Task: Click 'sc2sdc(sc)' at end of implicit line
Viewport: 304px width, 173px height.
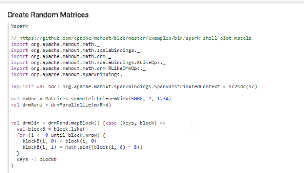Action: pyautogui.click(x=243, y=87)
